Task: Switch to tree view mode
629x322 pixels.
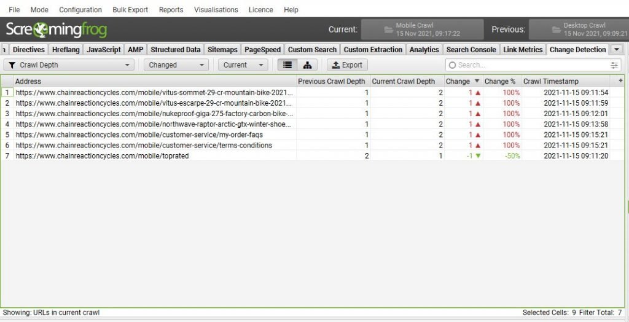Action: pyautogui.click(x=307, y=65)
